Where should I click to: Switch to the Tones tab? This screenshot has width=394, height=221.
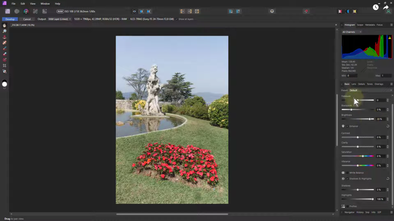pyautogui.click(x=369, y=84)
